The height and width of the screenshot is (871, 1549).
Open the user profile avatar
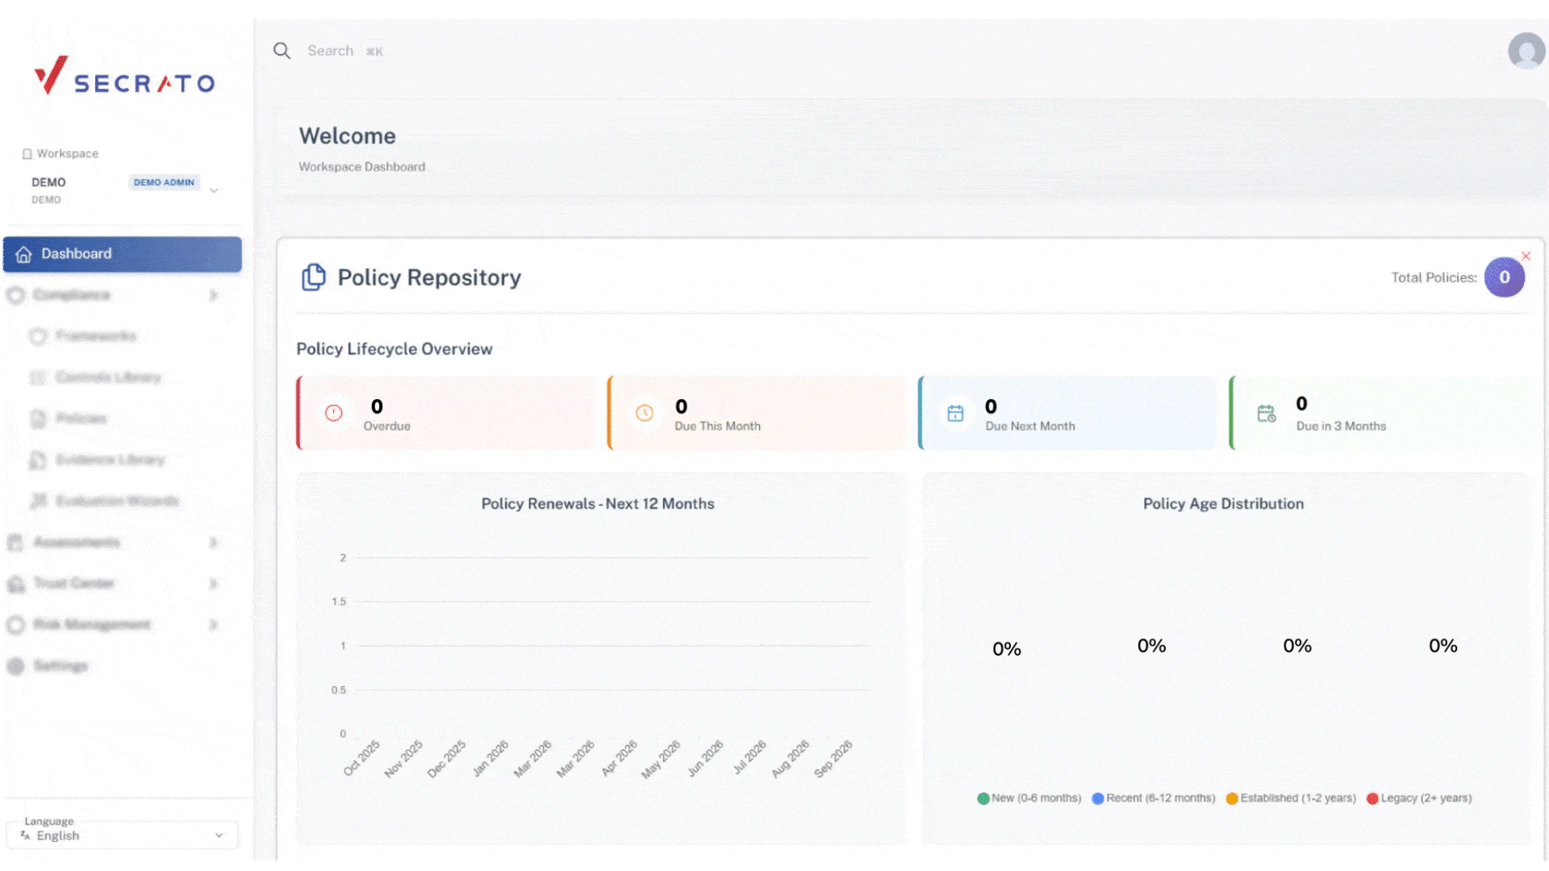click(1526, 51)
